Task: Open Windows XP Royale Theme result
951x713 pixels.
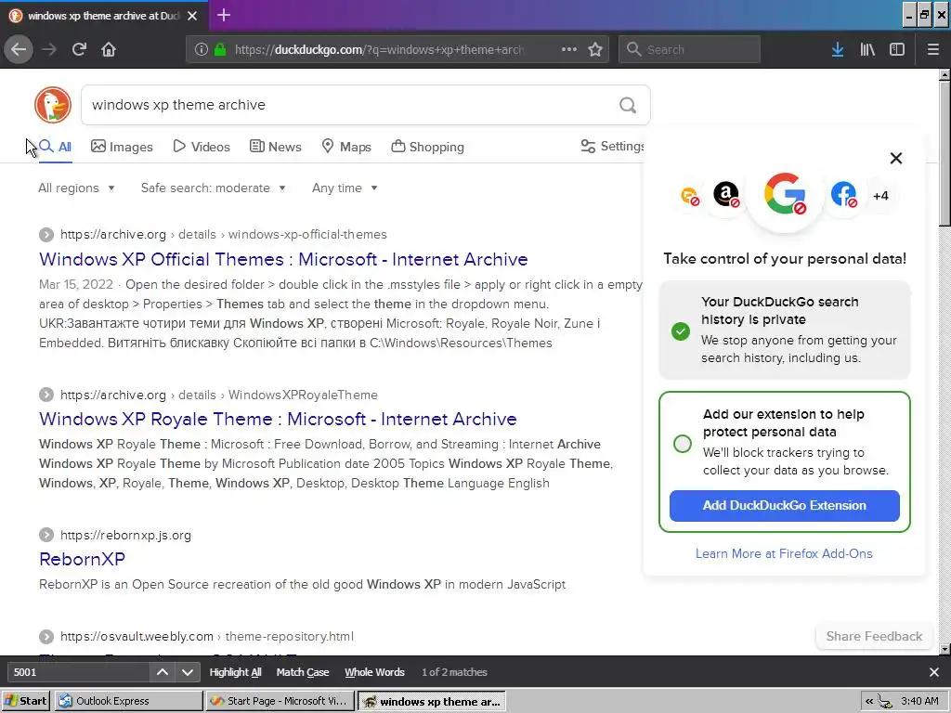Action: 278,419
